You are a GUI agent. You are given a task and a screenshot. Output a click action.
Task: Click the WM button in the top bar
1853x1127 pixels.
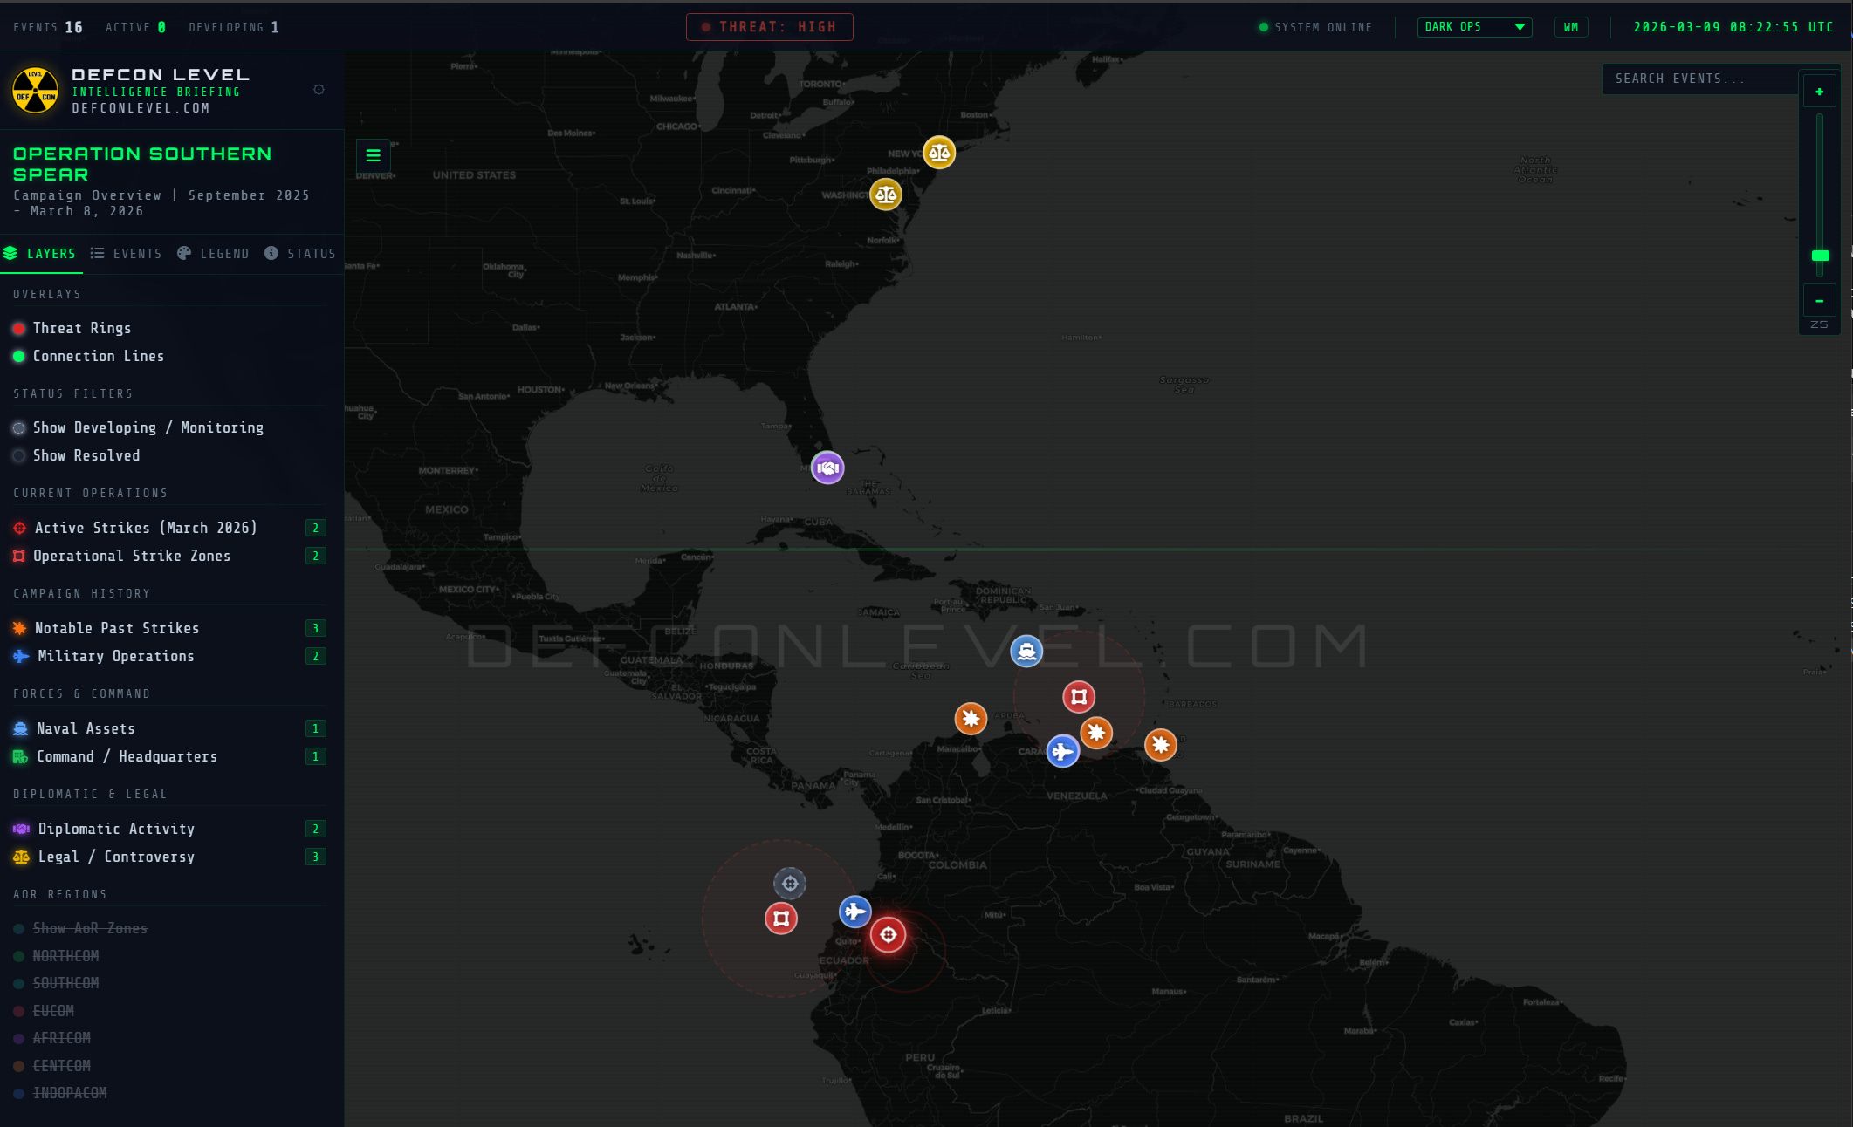tap(1570, 27)
